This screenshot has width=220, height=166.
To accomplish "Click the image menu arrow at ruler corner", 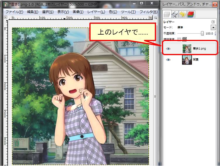I will (6, 17).
